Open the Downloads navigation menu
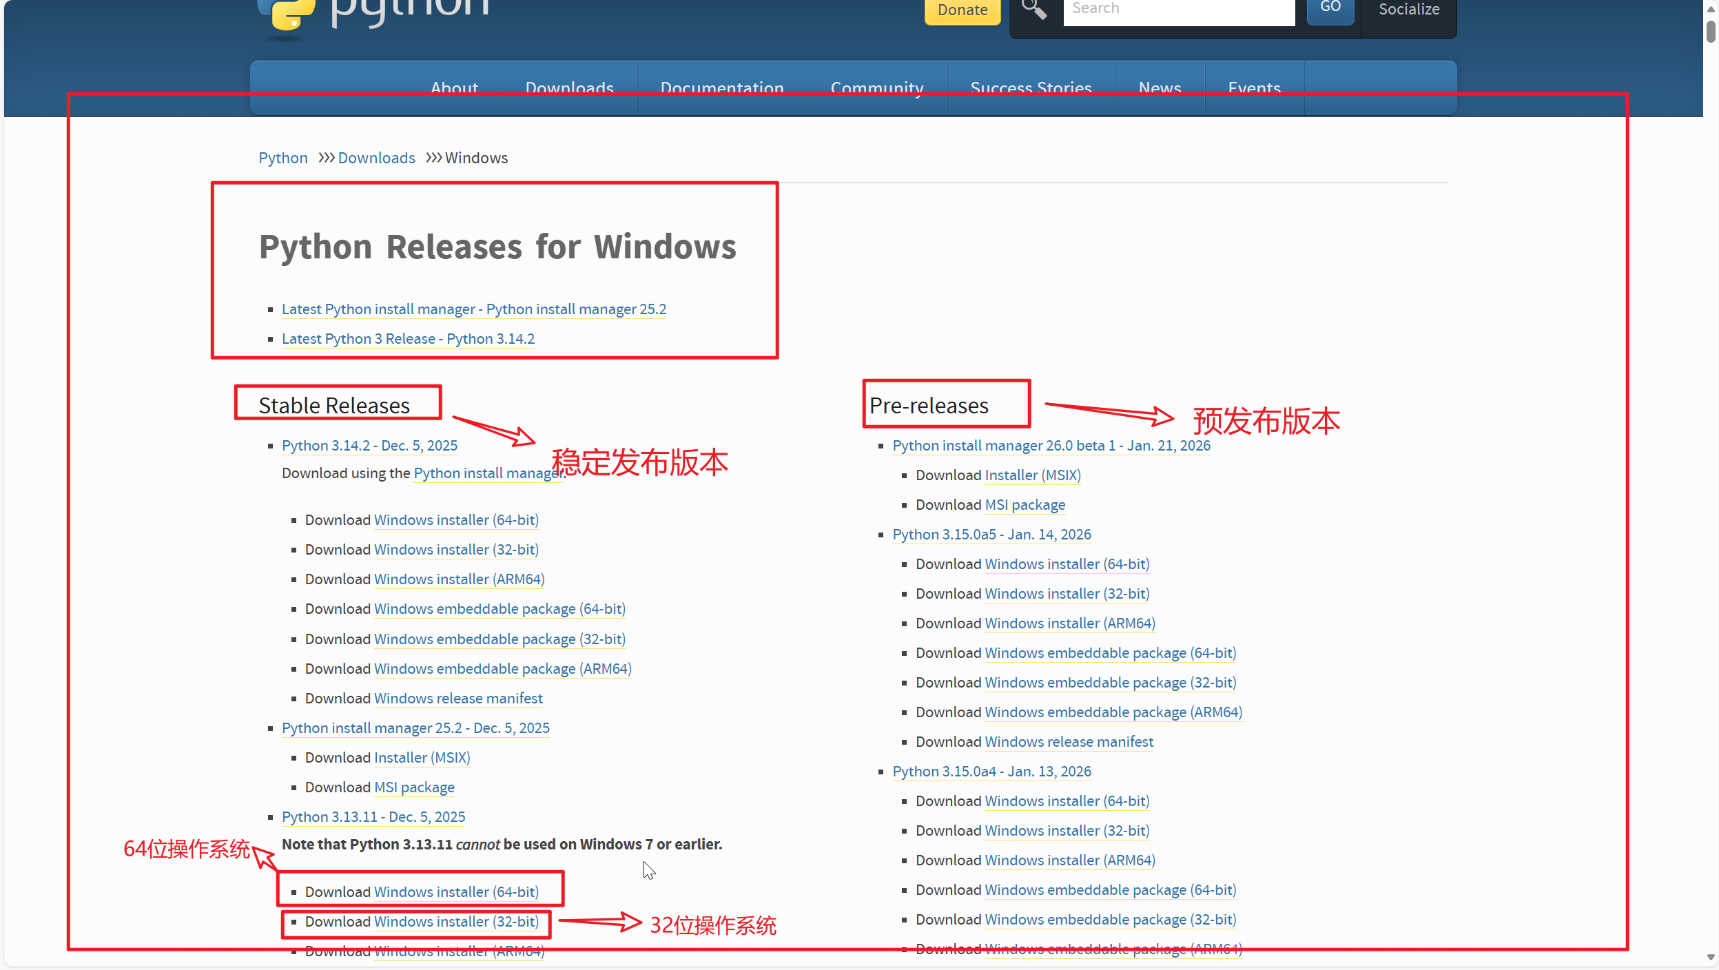Screen dimensions: 1719x970 tap(569, 88)
